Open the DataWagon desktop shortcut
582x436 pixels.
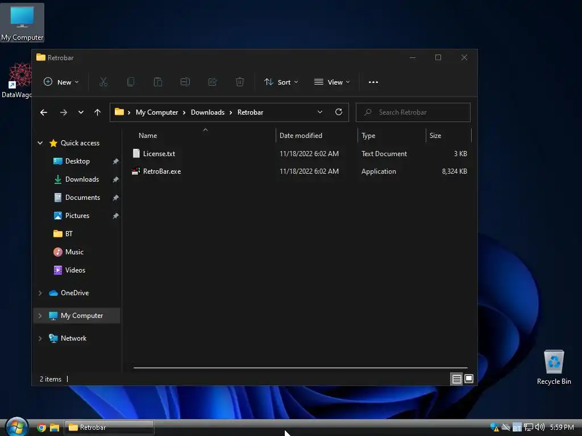tap(17, 80)
